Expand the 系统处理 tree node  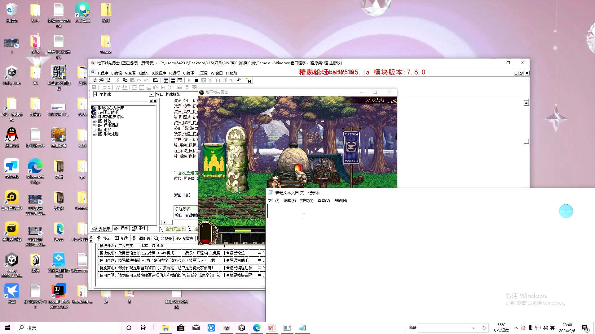click(94, 134)
